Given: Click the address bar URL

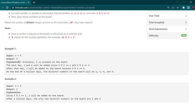Looking at the screenshot, I should click(55, 8).
